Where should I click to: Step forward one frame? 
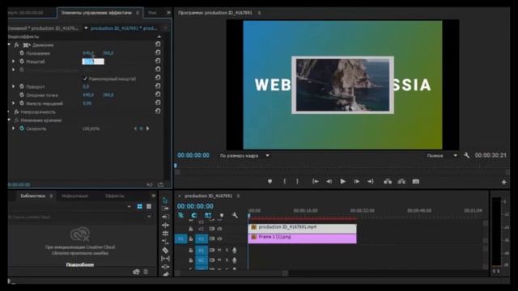click(356, 181)
